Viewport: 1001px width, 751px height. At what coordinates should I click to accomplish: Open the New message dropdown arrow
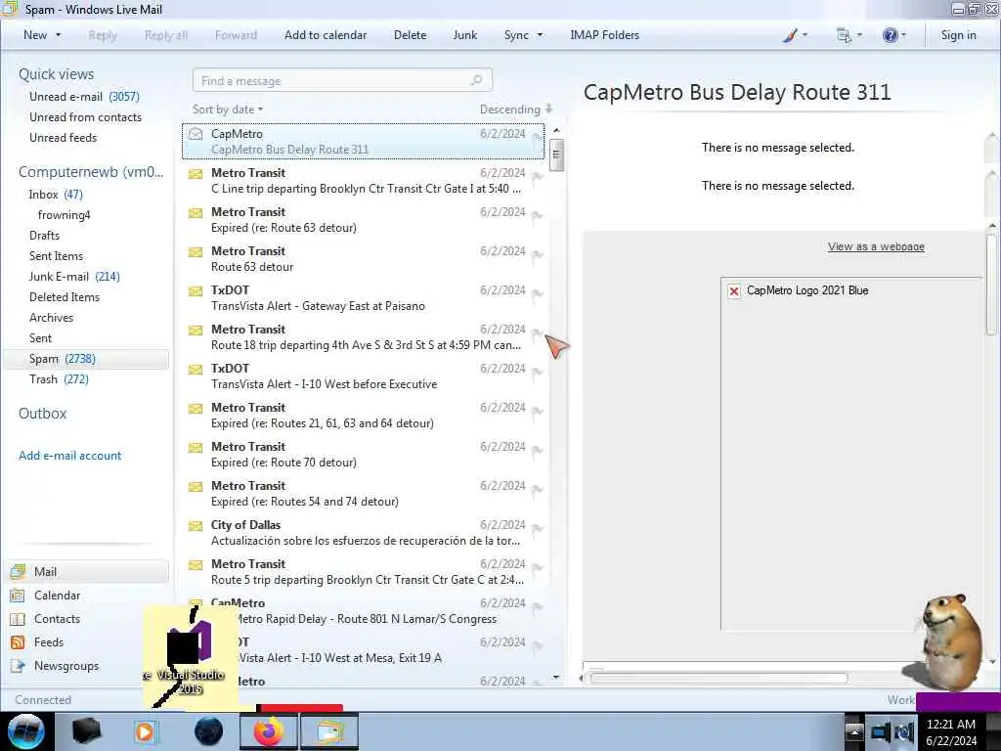[x=59, y=35]
